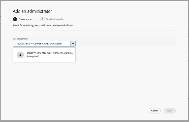The height and width of the screenshot is (122, 189).
Task: Select the suggested 3fb2a097 Enterprise ID user
Action: point(44,55)
